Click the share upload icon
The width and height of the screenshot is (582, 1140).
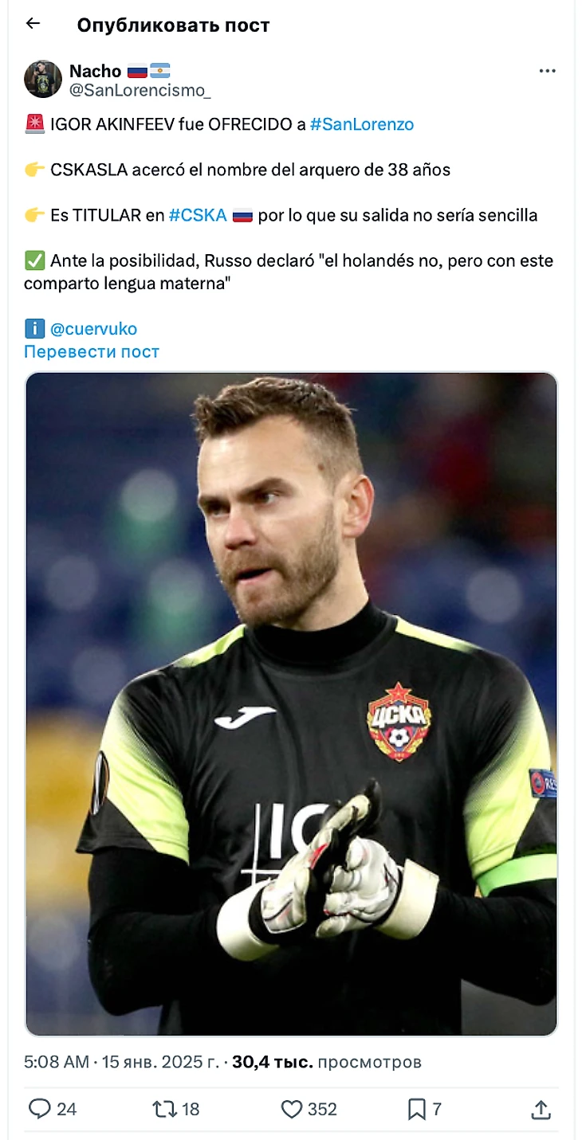[x=541, y=1109]
